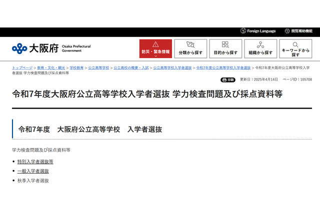Click the 更新日:2025年4月14日 text
The width and height of the screenshot is (320, 213).
click(x=259, y=79)
